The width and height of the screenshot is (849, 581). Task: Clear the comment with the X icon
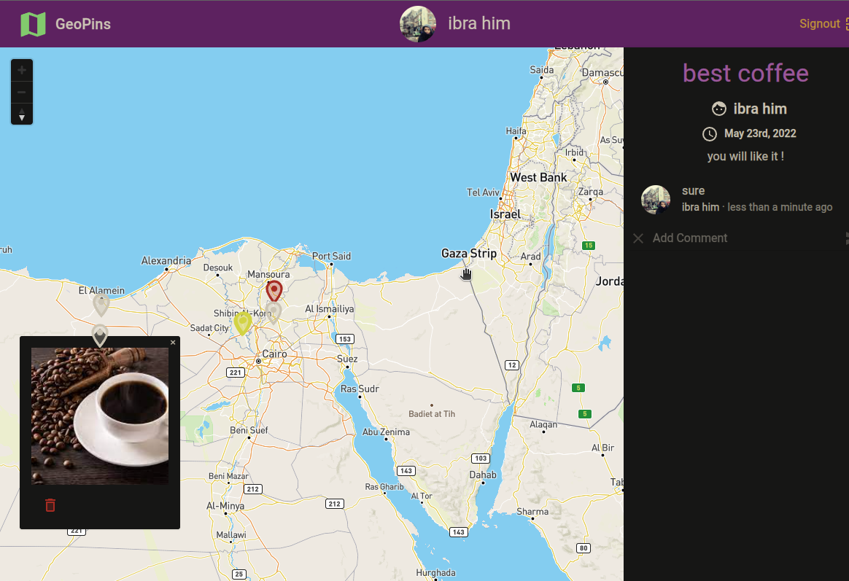click(638, 238)
